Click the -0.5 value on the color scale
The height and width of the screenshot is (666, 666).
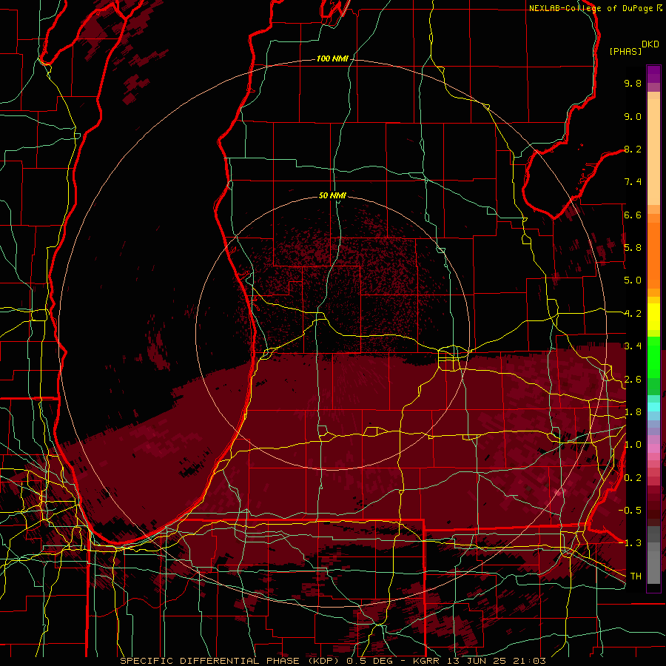coord(630,511)
